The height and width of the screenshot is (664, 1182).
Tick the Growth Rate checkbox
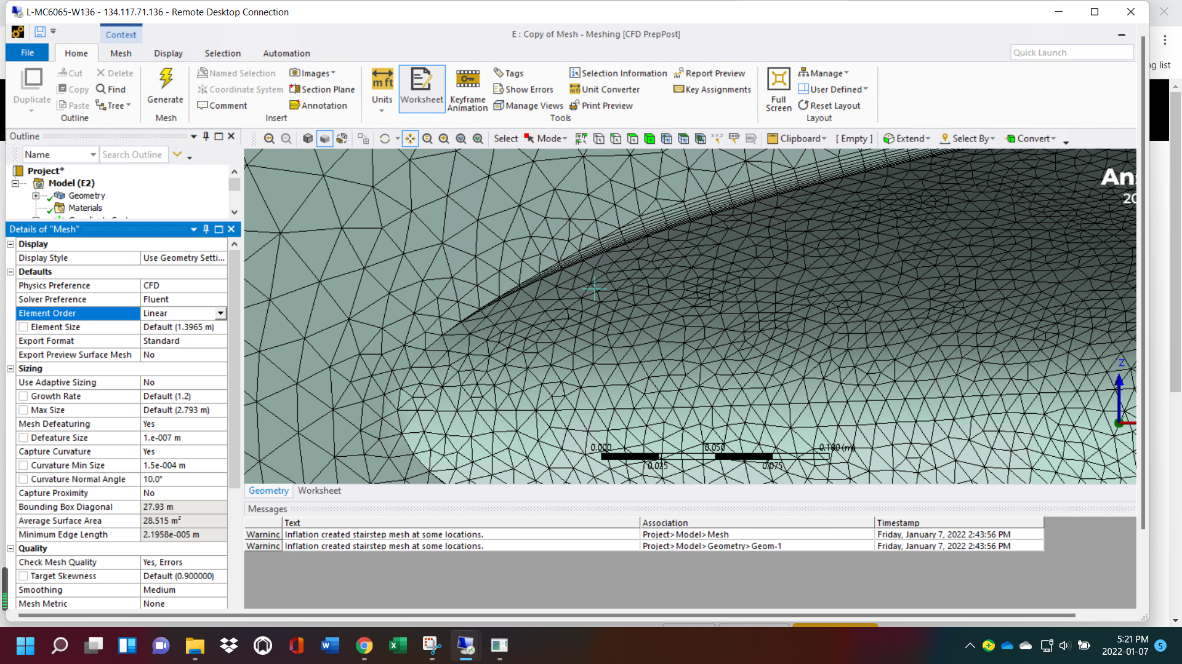tap(23, 397)
